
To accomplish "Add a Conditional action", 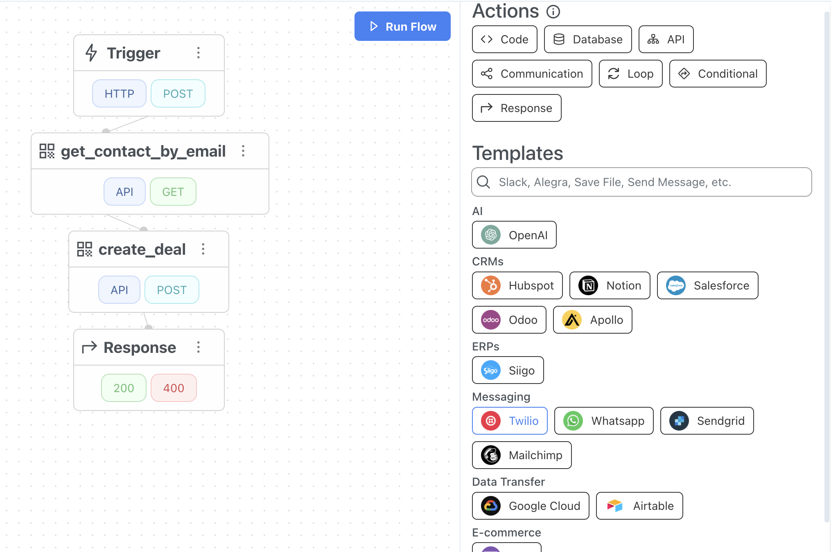I will (x=718, y=74).
